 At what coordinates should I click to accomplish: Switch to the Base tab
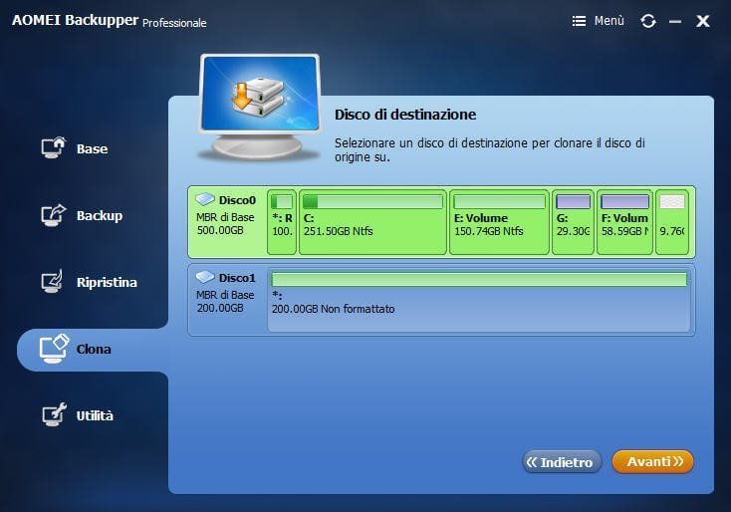point(93,148)
